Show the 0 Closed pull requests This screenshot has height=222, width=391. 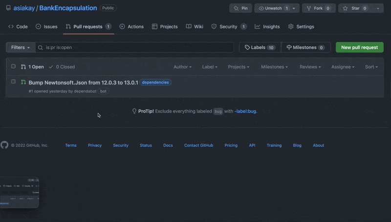pos(62,67)
